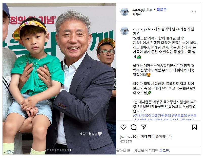Click 로그인 link to comment
This screenshot has width=206, height=158.
coord(164,150)
